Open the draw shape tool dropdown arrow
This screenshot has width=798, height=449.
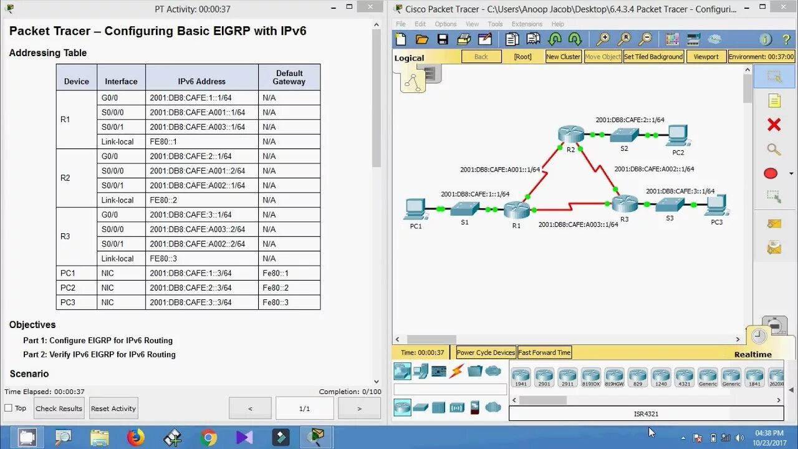coord(792,173)
